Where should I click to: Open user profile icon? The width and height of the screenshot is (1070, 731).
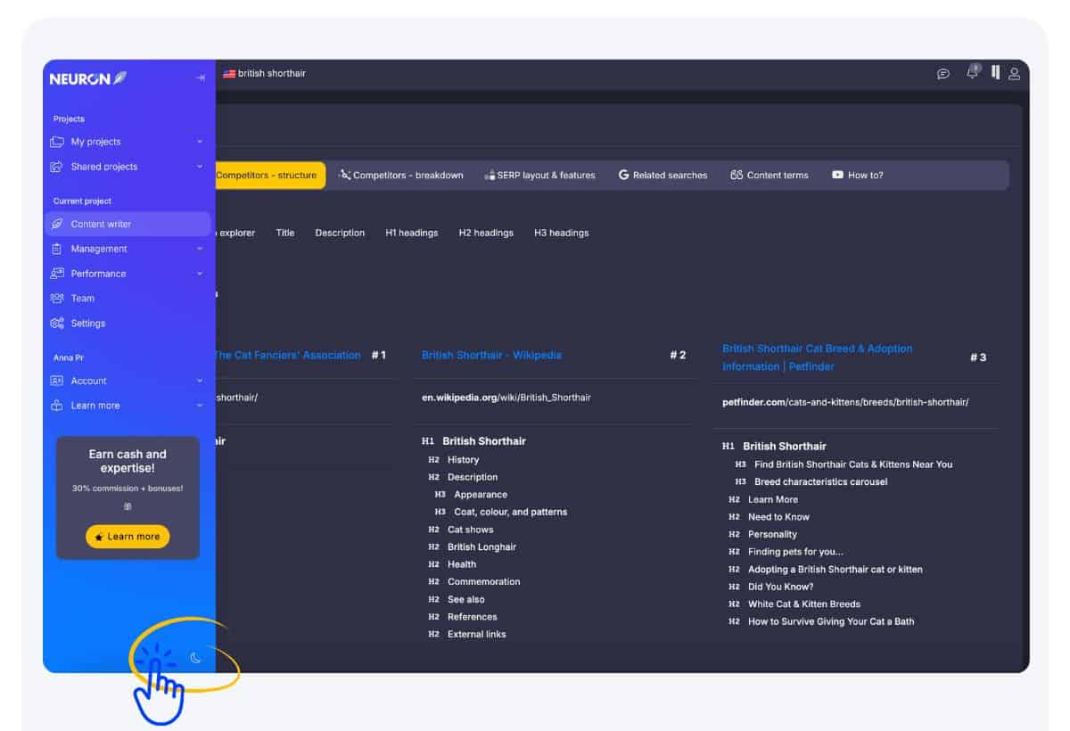[x=1014, y=73]
